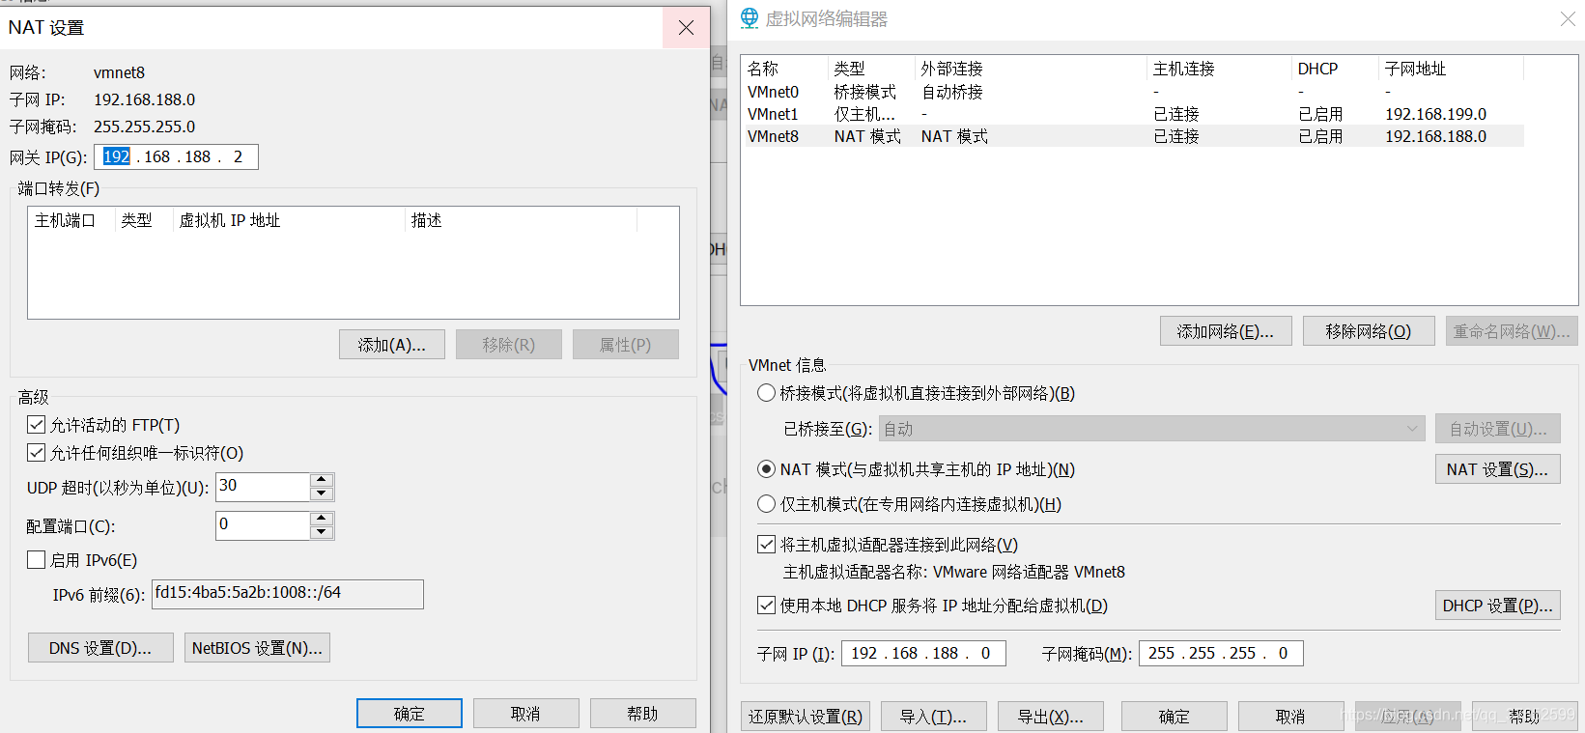This screenshot has width=1585, height=733.
Task: Decrease UDP 超时 value with down arrow
Action: [x=322, y=493]
